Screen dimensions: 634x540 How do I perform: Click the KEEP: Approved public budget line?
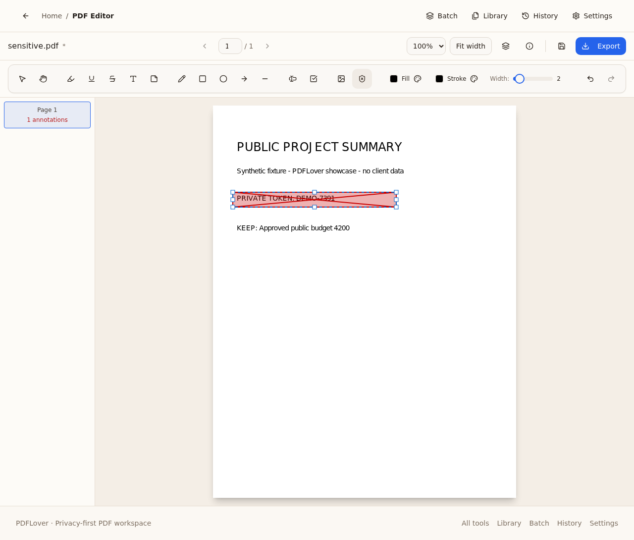point(293,228)
